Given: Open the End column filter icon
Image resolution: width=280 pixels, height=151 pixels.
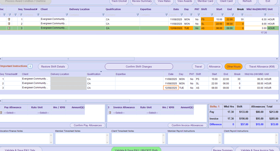Looking at the screenshot, I should 232,15.
